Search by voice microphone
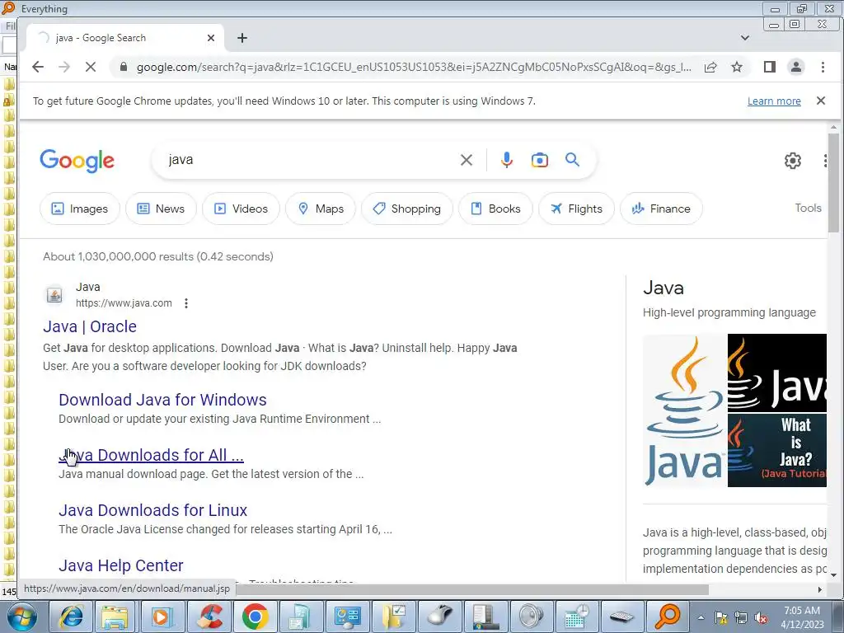Screen dimensions: 844x633 pos(507,160)
